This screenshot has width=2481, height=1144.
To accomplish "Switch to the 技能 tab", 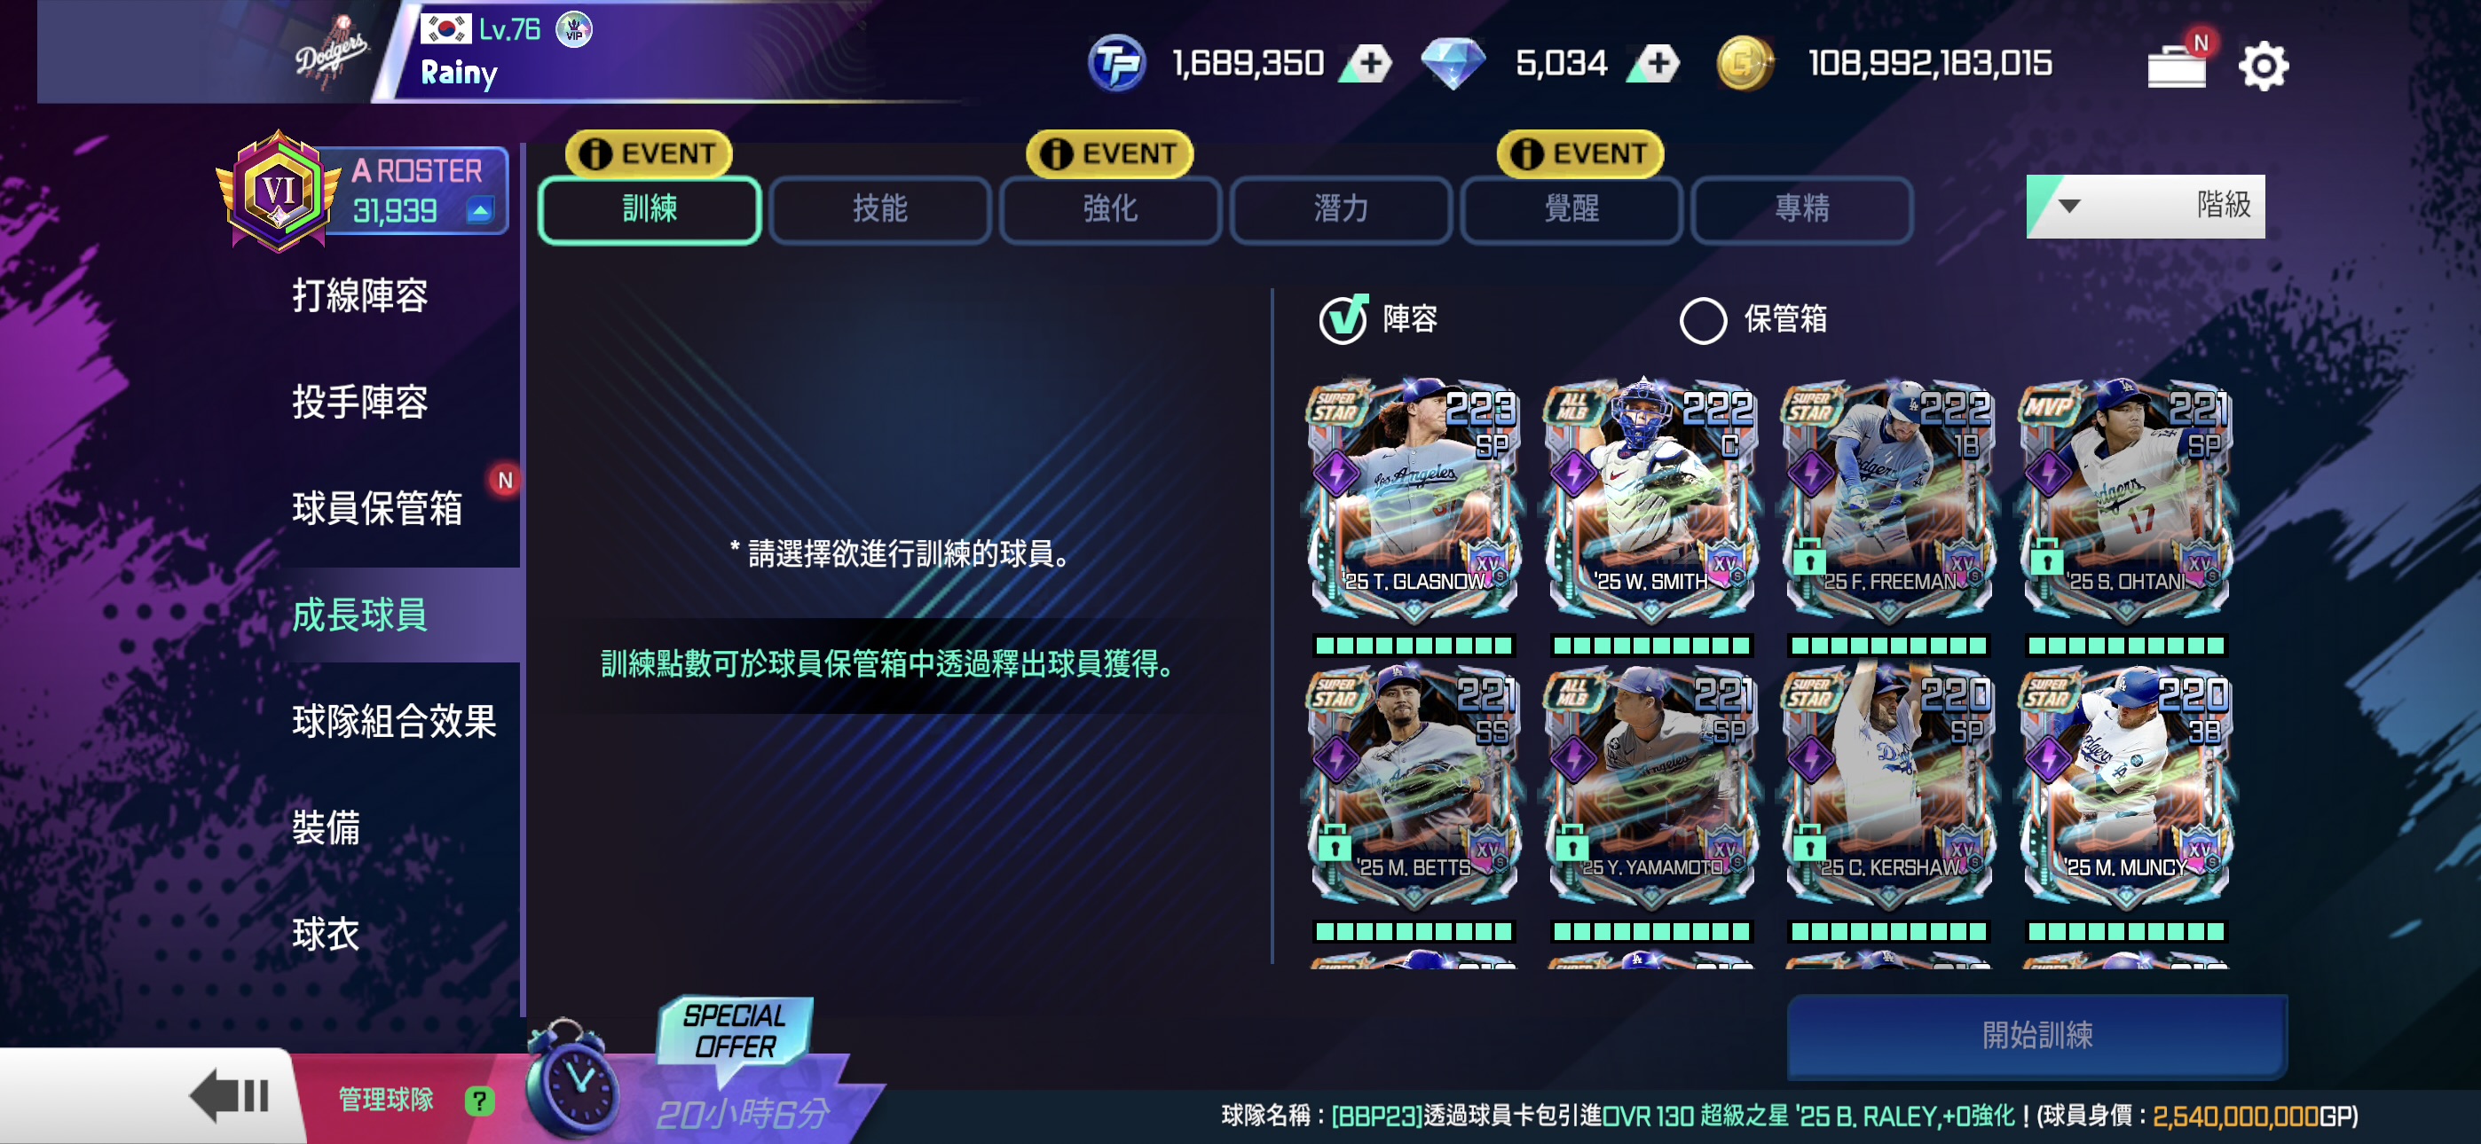I will coord(879,209).
